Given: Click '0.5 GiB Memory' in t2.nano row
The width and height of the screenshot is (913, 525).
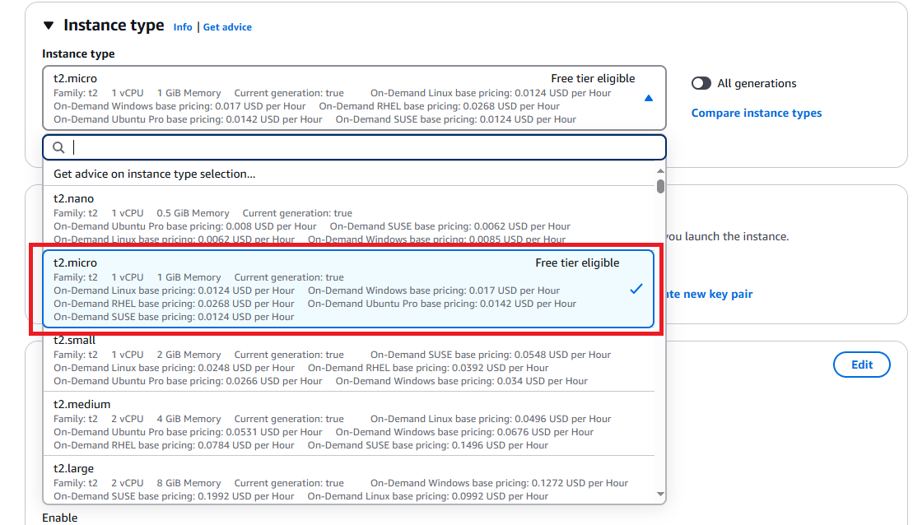Looking at the screenshot, I should [x=193, y=214].
